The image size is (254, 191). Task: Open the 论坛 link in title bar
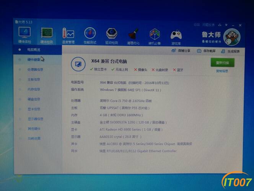(x=197, y=25)
